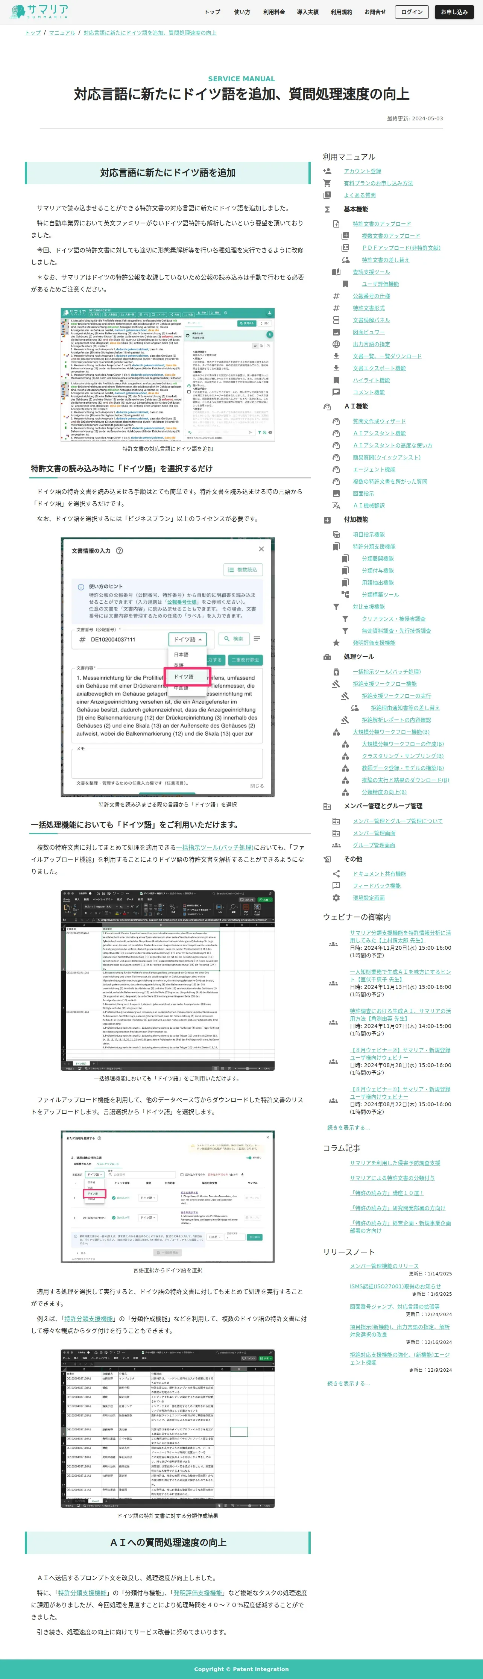Open the ユーザ評価機能 manual link
483x1679 pixels.
(380, 284)
